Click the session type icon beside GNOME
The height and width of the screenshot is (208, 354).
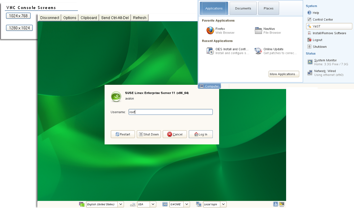pos(165,204)
